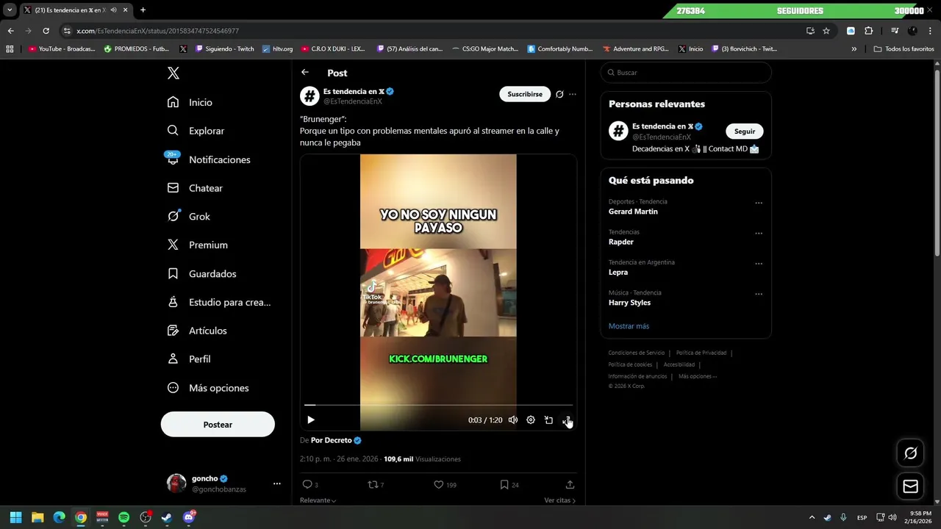Open Discord from the taskbar
The width and height of the screenshot is (941, 529).
pyautogui.click(x=189, y=517)
